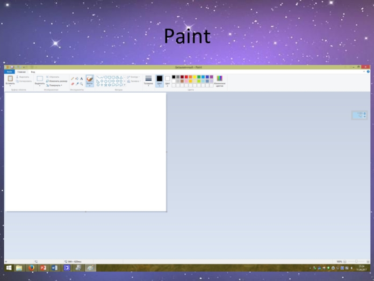Viewport: 374px width, 281px height.
Task: Select the Eraser tool
Action: [72, 84]
